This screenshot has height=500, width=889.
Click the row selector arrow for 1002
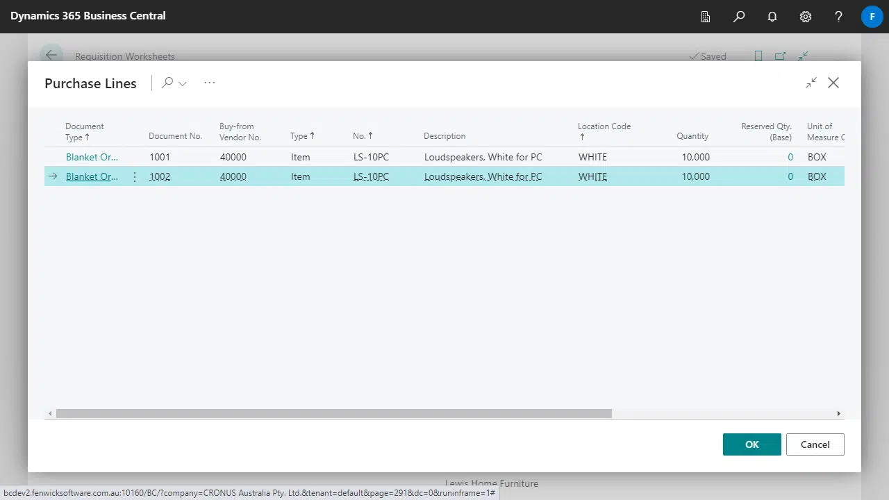point(53,176)
